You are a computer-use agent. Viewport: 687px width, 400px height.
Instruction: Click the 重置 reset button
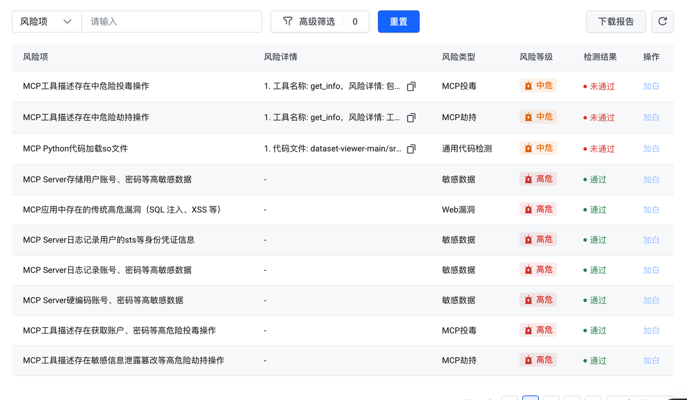coord(398,21)
